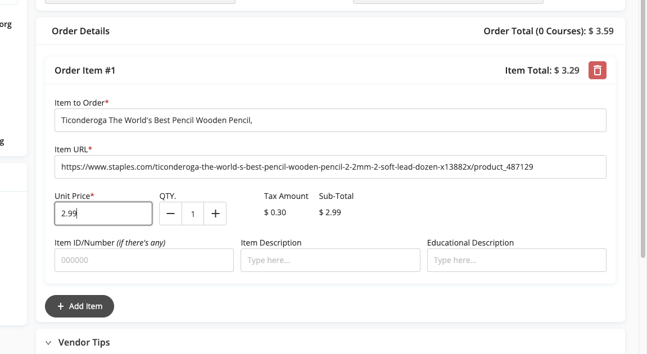
Task: Click the QTY. label
Action: 168,196
